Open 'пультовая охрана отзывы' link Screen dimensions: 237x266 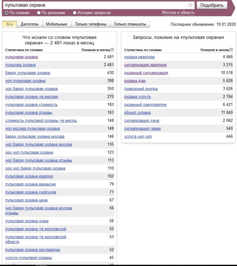coord(29,113)
